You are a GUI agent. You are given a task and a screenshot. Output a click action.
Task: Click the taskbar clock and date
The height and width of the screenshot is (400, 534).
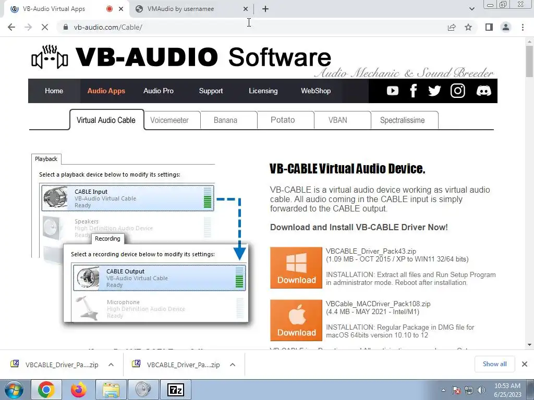pos(507,390)
